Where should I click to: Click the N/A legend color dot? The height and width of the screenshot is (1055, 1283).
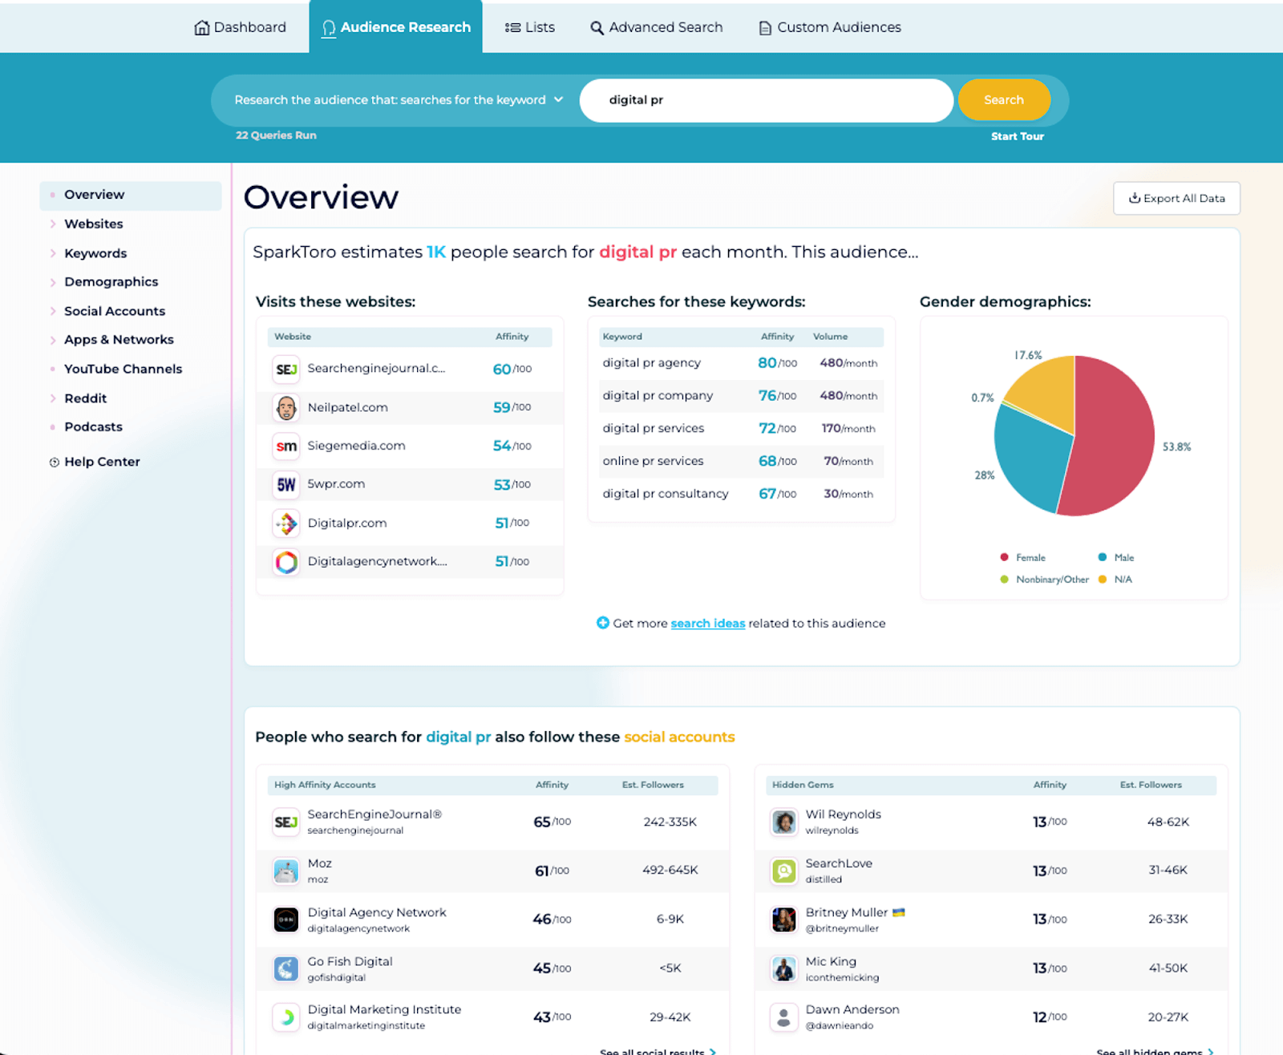point(1103,579)
